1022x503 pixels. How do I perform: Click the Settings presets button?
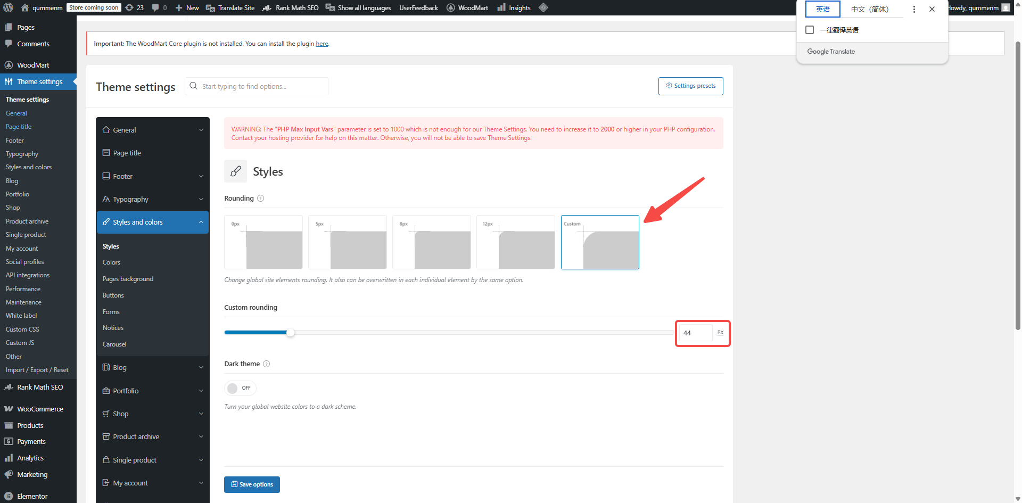tap(690, 86)
